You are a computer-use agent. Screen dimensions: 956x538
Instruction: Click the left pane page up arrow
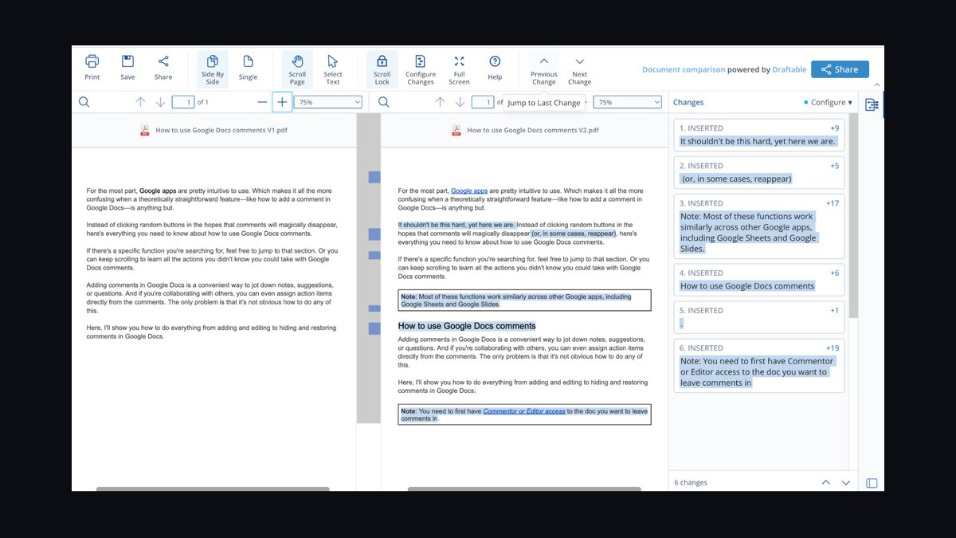coord(140,102)
